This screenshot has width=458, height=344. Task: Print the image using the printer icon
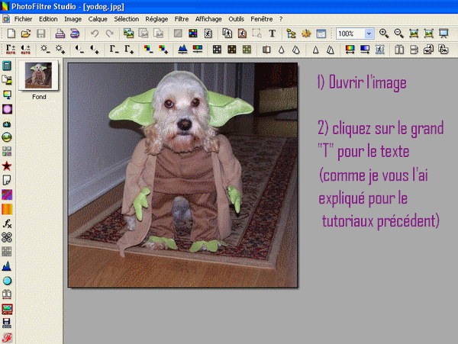60,34
